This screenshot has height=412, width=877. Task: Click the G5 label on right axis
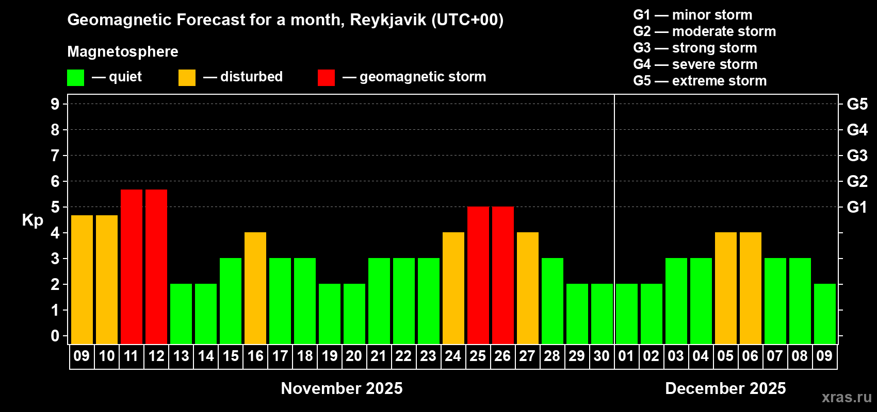coord(857,104)
